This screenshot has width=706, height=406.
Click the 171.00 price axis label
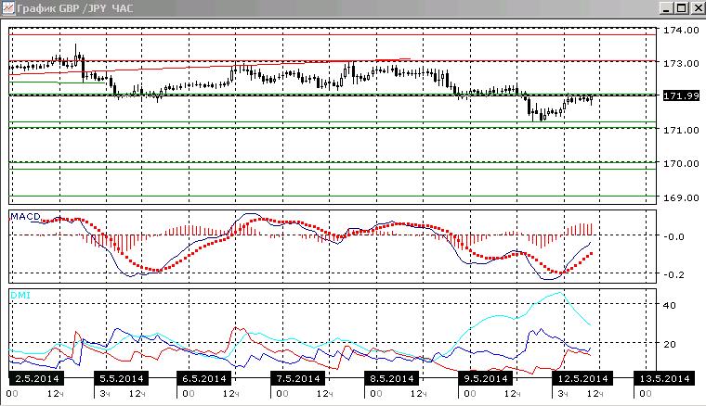coord(681,130)
